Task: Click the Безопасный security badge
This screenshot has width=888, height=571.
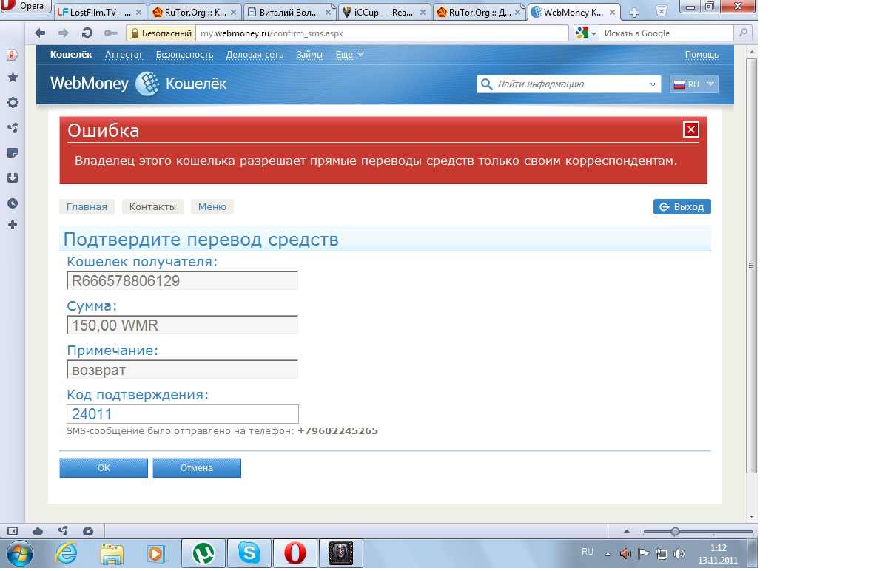Action: point(161,33)
